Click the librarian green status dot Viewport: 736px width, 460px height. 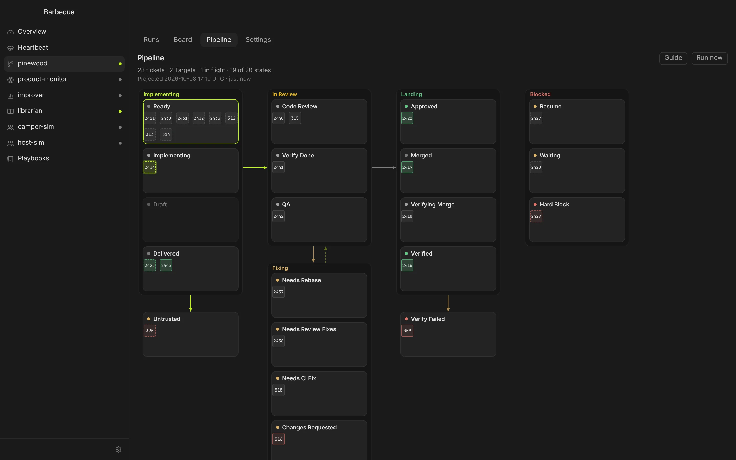[120, 111]
